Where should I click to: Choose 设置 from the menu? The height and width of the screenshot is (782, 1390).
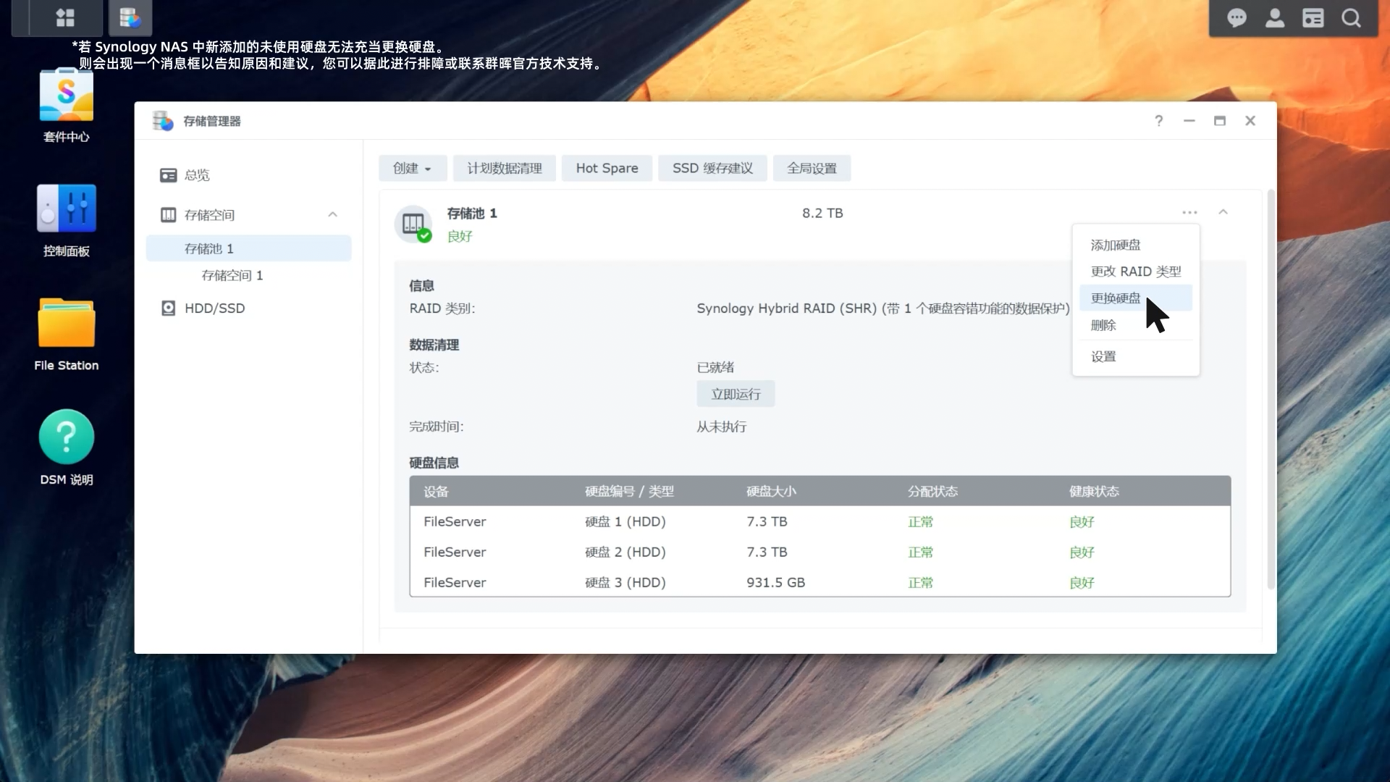tap(1135, 356)
